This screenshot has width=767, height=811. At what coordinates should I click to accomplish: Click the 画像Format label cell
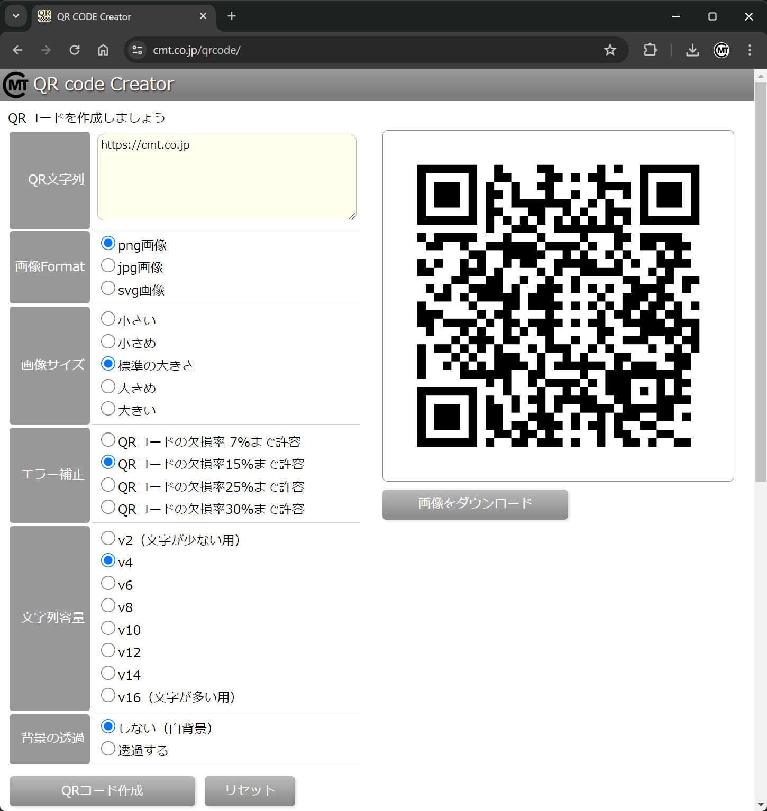[x=50, y=267]
